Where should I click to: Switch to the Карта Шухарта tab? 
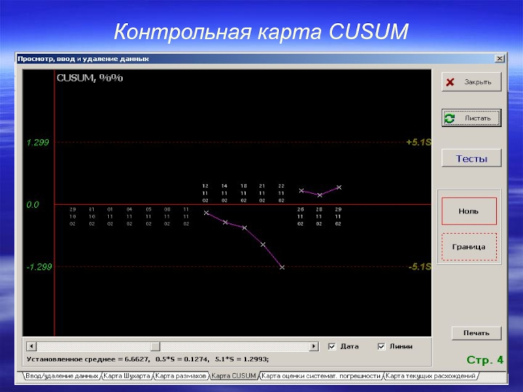127,376
